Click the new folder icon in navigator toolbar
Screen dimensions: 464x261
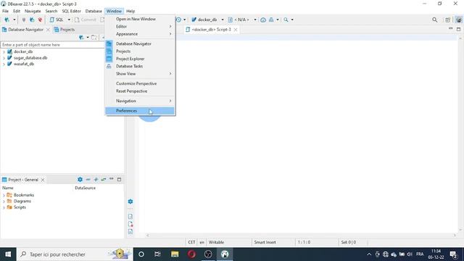tap(94, 37)
